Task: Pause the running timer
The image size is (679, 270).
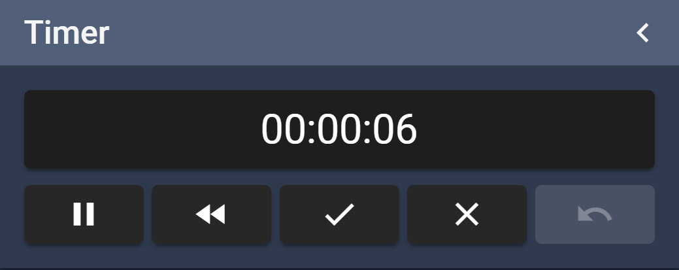Action: point(84,214)
